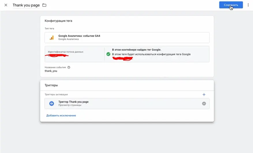Image resolution: width=253 pixels, height=153 pixels.
Task: Click the green checkmark status icon
Action: pyautogui.click(x=108, y=54)
